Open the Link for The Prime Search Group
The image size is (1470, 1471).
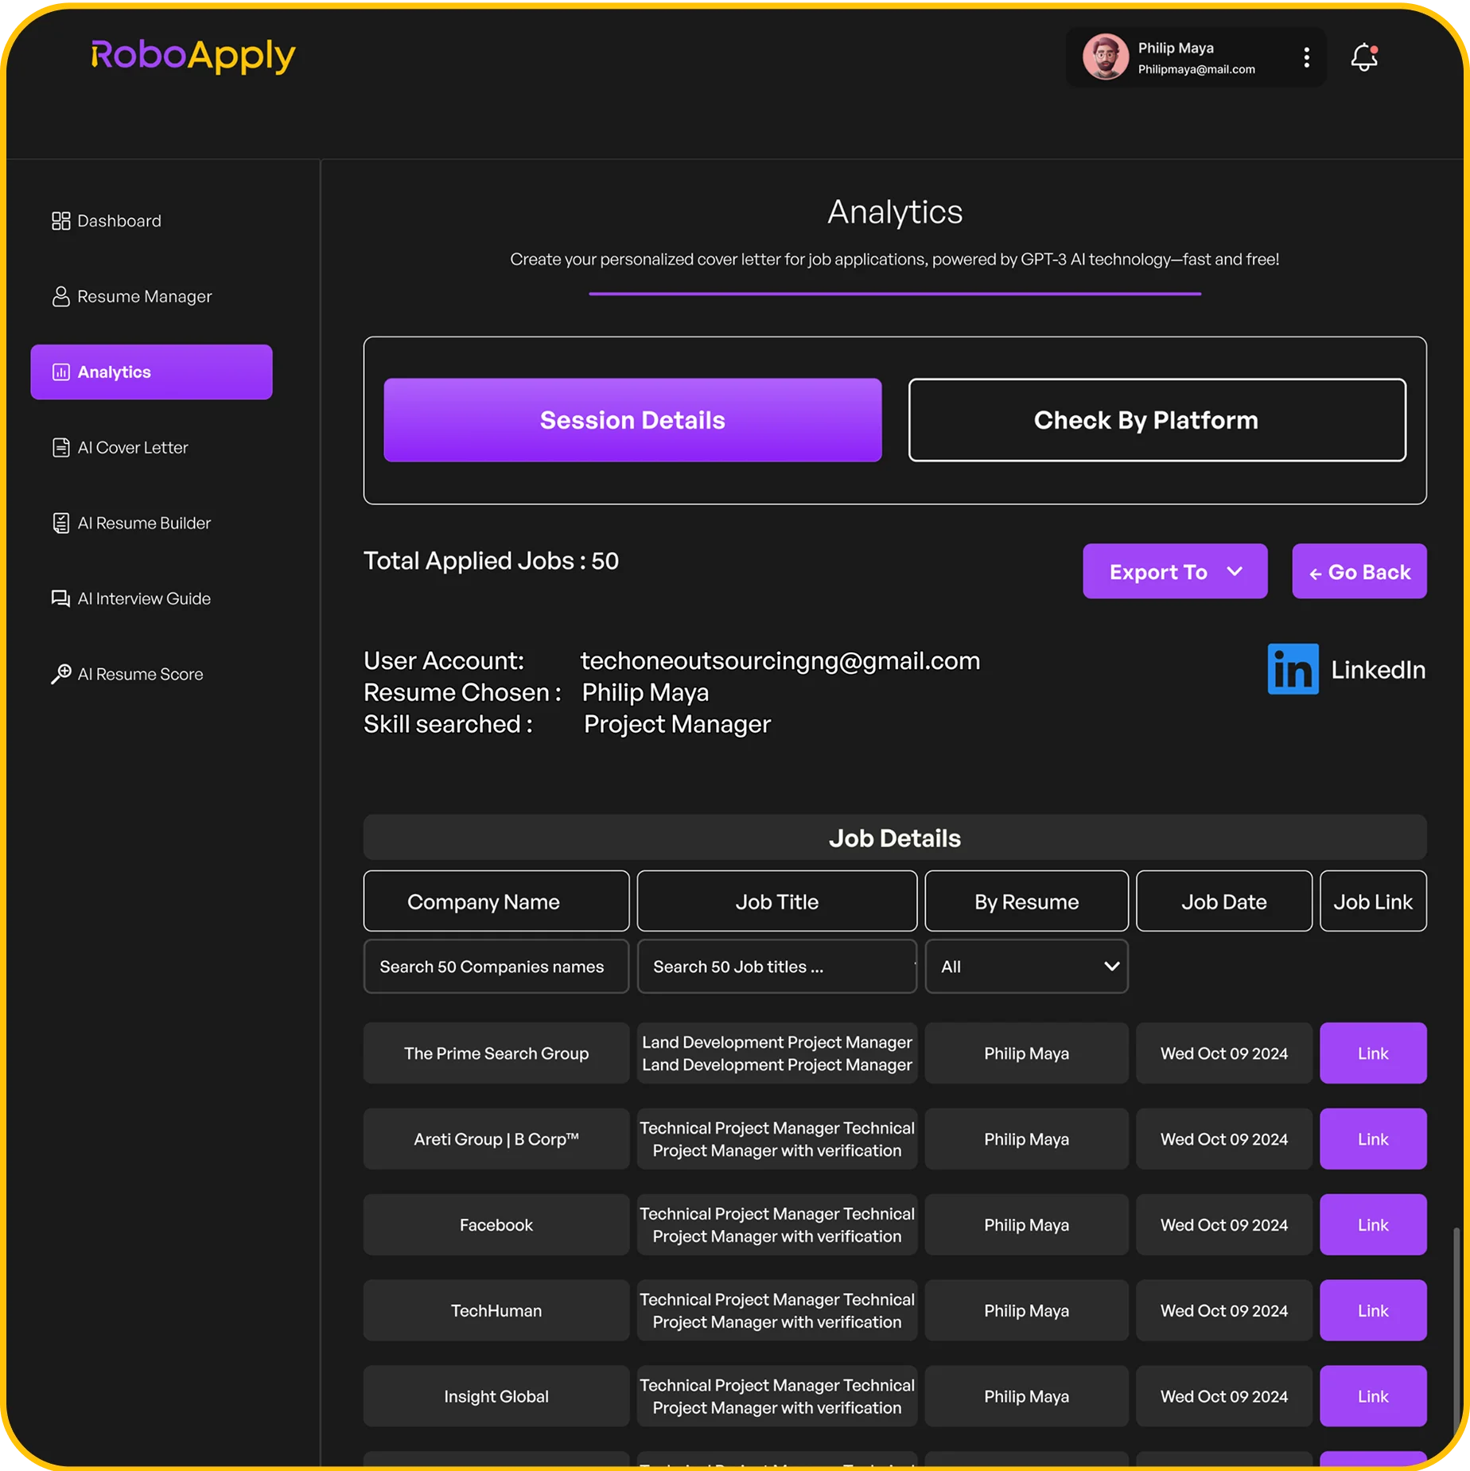click(1372, 1053)
